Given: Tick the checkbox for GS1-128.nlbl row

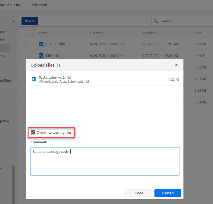Looking at the screenshot, I should [26, 44].
